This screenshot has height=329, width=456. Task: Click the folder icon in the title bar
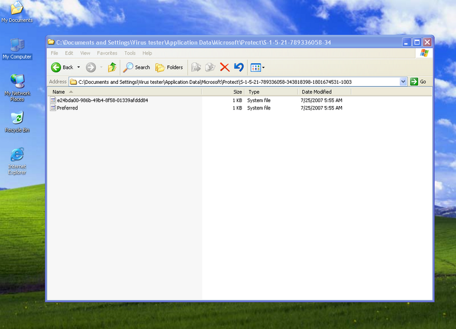[x=51, y=42]
